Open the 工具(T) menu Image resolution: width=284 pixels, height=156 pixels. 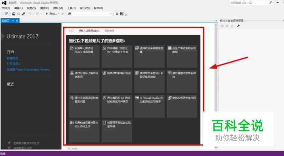[x=71, y=8]
